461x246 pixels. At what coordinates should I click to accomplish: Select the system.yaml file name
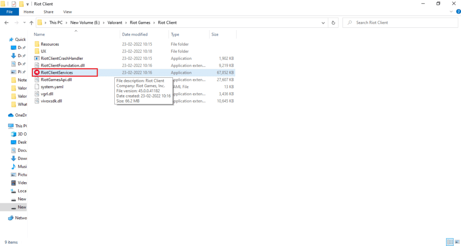point(52,87)
